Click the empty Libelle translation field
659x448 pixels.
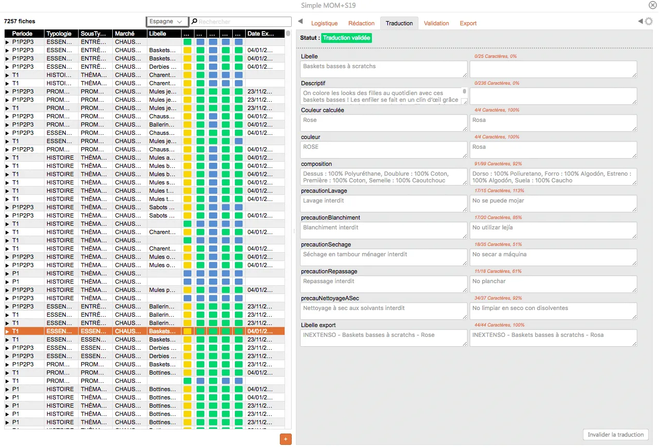(552, 69)
